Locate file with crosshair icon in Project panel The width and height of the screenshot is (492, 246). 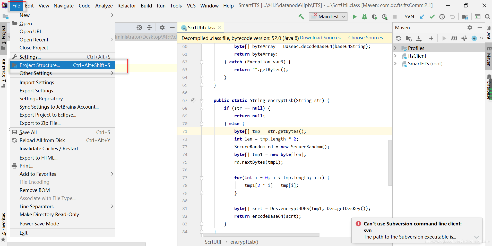coord(139,28)
